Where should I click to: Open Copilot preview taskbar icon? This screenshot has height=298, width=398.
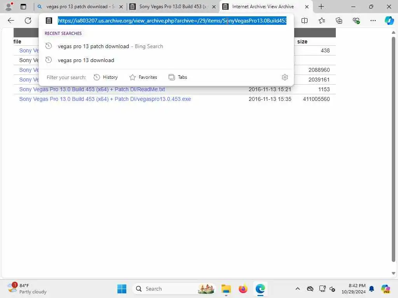[x=386, y=289]
